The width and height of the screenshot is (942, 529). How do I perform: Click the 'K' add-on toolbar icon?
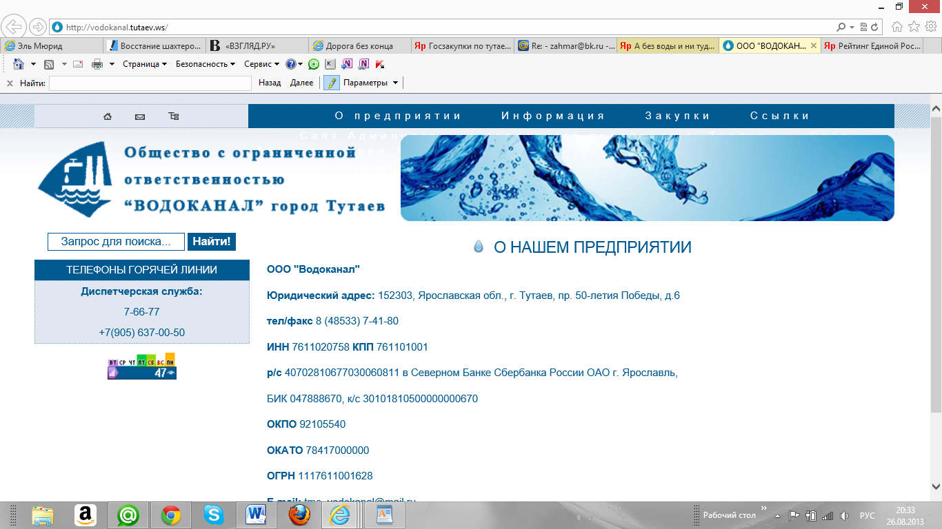point(330,64)
